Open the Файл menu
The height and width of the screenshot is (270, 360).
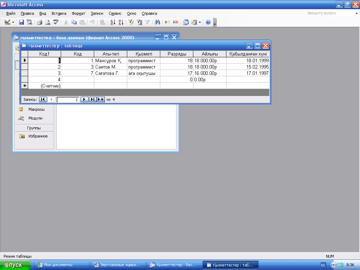click(11, 13)
